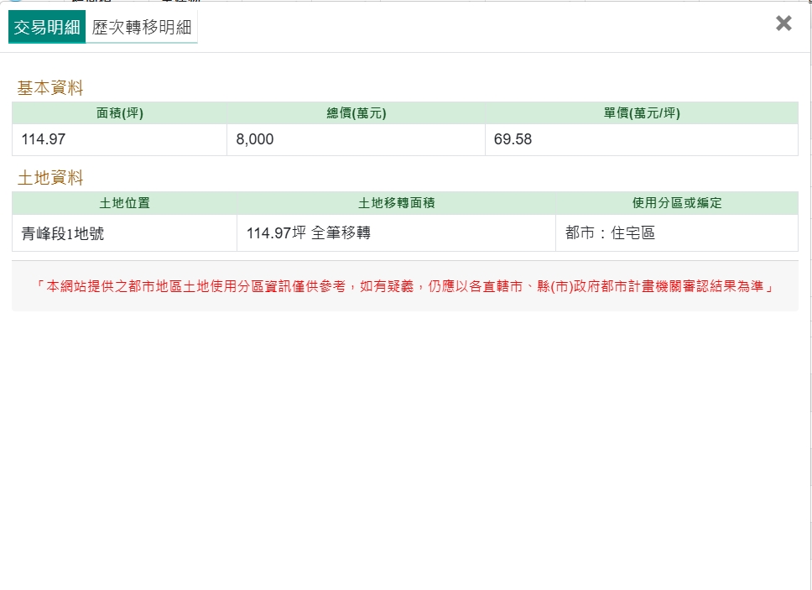
Task: Switch to the 交易明細 tab
Action: tap(47, 27)
